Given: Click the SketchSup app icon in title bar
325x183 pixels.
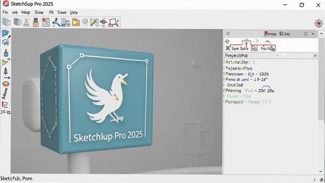Looking at the screenshot, I should pos(6,4).
